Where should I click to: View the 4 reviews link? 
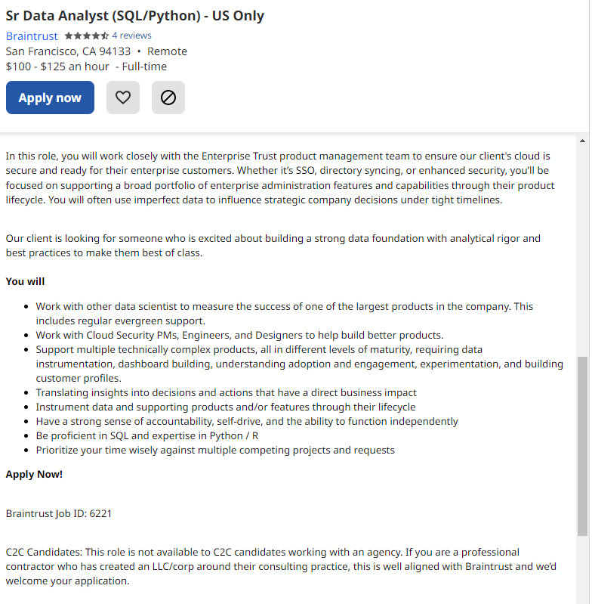click(x=131, y=36)
